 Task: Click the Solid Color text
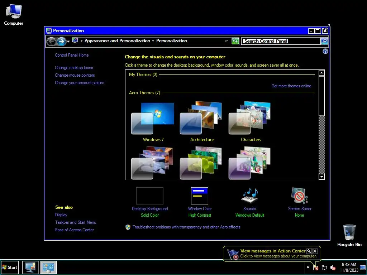[x=150, y=215]
